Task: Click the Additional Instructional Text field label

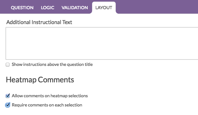Action: point(39,22)
